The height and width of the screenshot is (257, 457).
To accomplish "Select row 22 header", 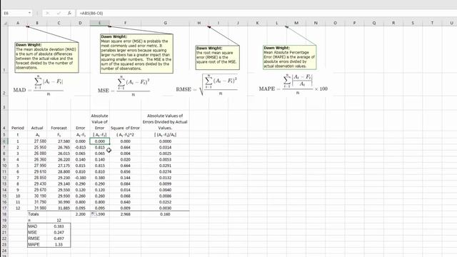I will (x=4, y=238).
